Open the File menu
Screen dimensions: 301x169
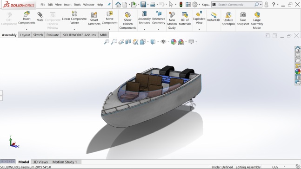(x=43, y=4)
